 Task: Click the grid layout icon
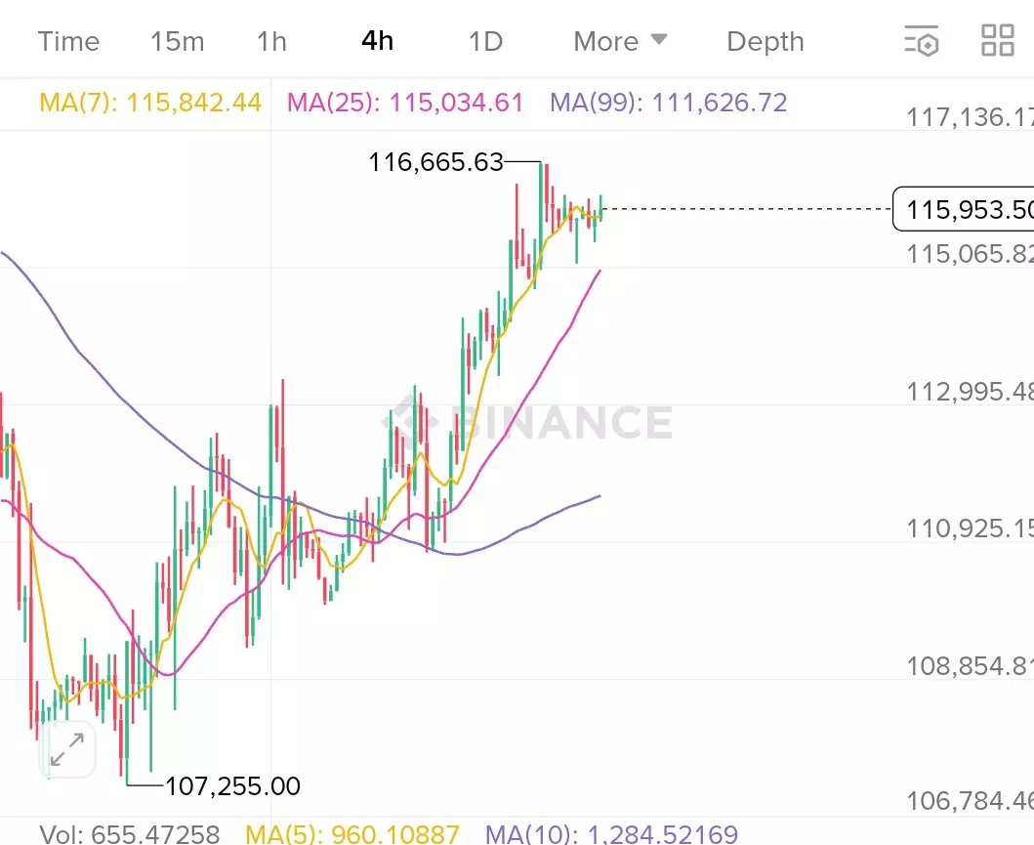(997, 41)
